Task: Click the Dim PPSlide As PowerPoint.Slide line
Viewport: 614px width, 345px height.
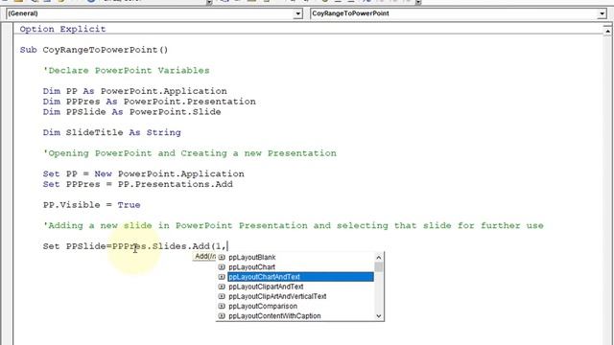Action: (132, 112)
